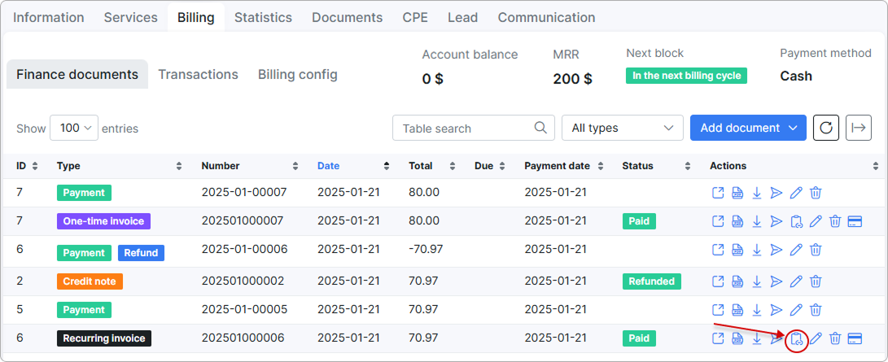The image size is (888, 362).
Task: Click the Refund tag on payment 2025-01-00006
Action: coord(141,253)
